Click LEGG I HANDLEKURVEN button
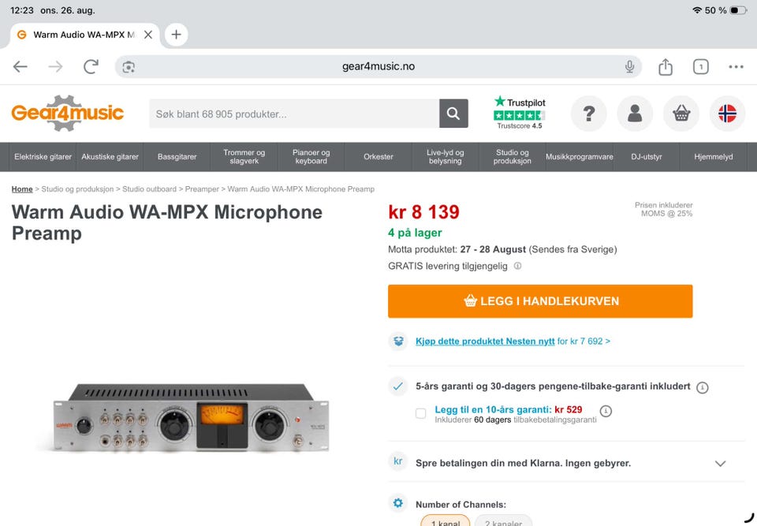The image size is (757, 526). (540, 301)
